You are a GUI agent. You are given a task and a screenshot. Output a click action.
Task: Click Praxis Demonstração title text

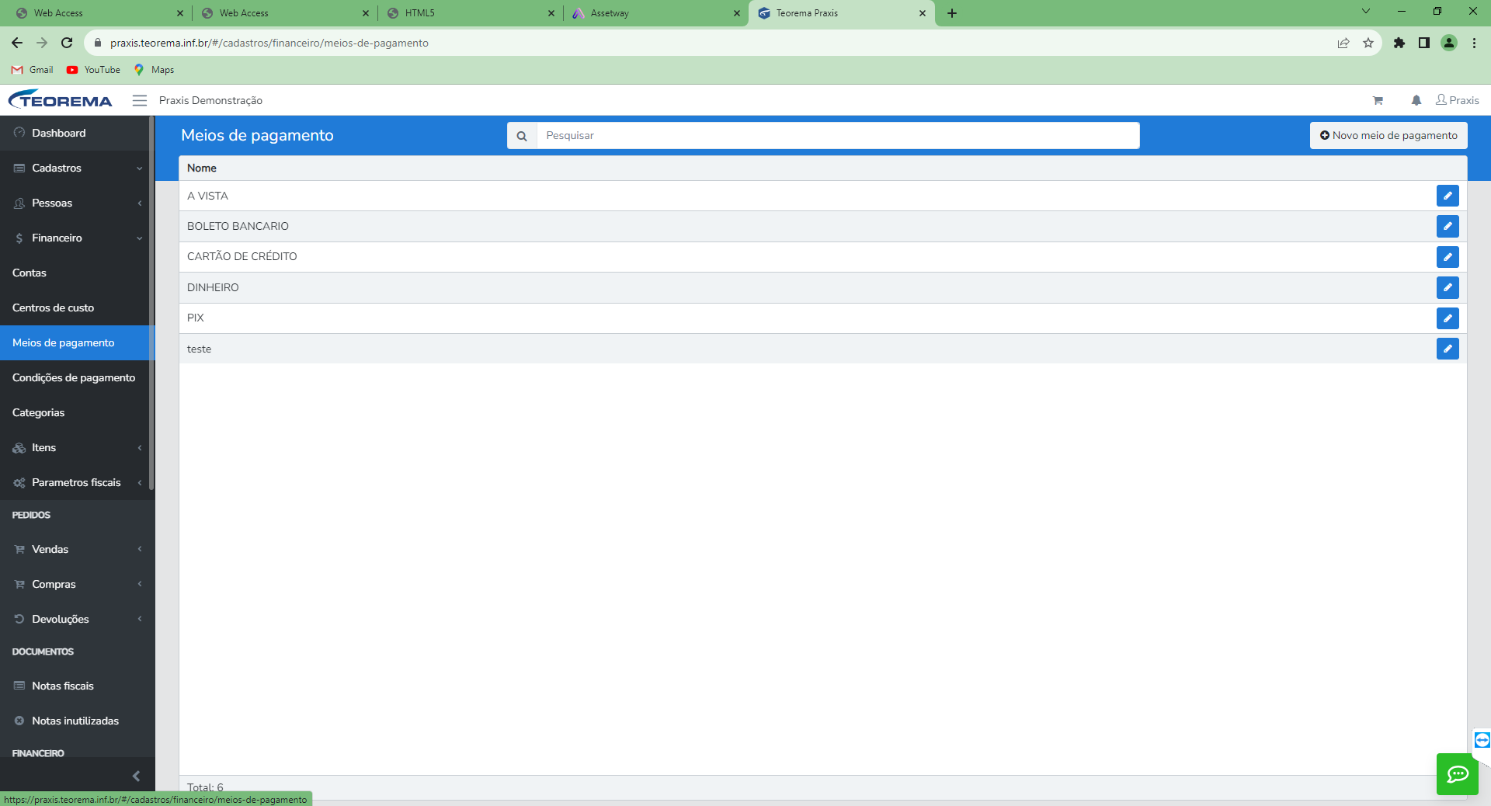click(210, 100)
